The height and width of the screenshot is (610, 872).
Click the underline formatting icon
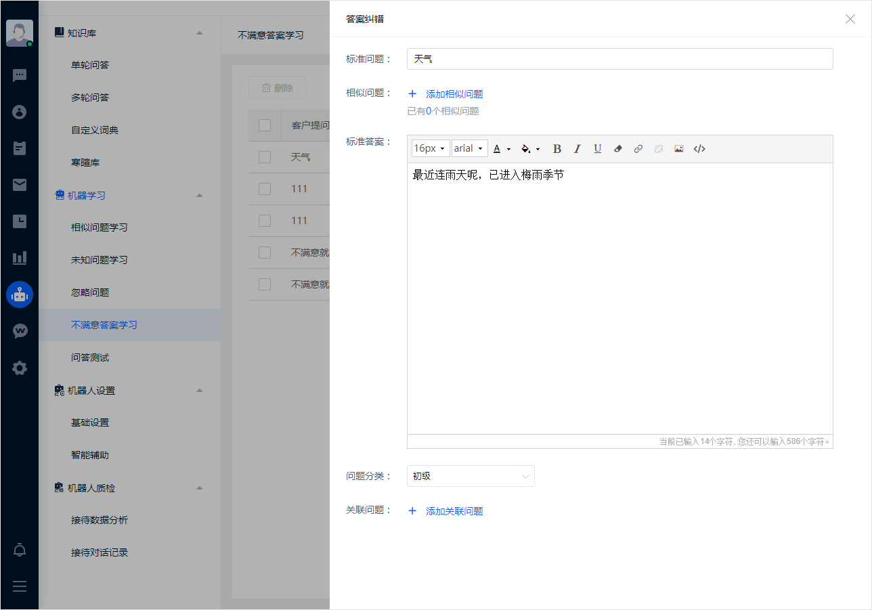click(x=598, y=149)
